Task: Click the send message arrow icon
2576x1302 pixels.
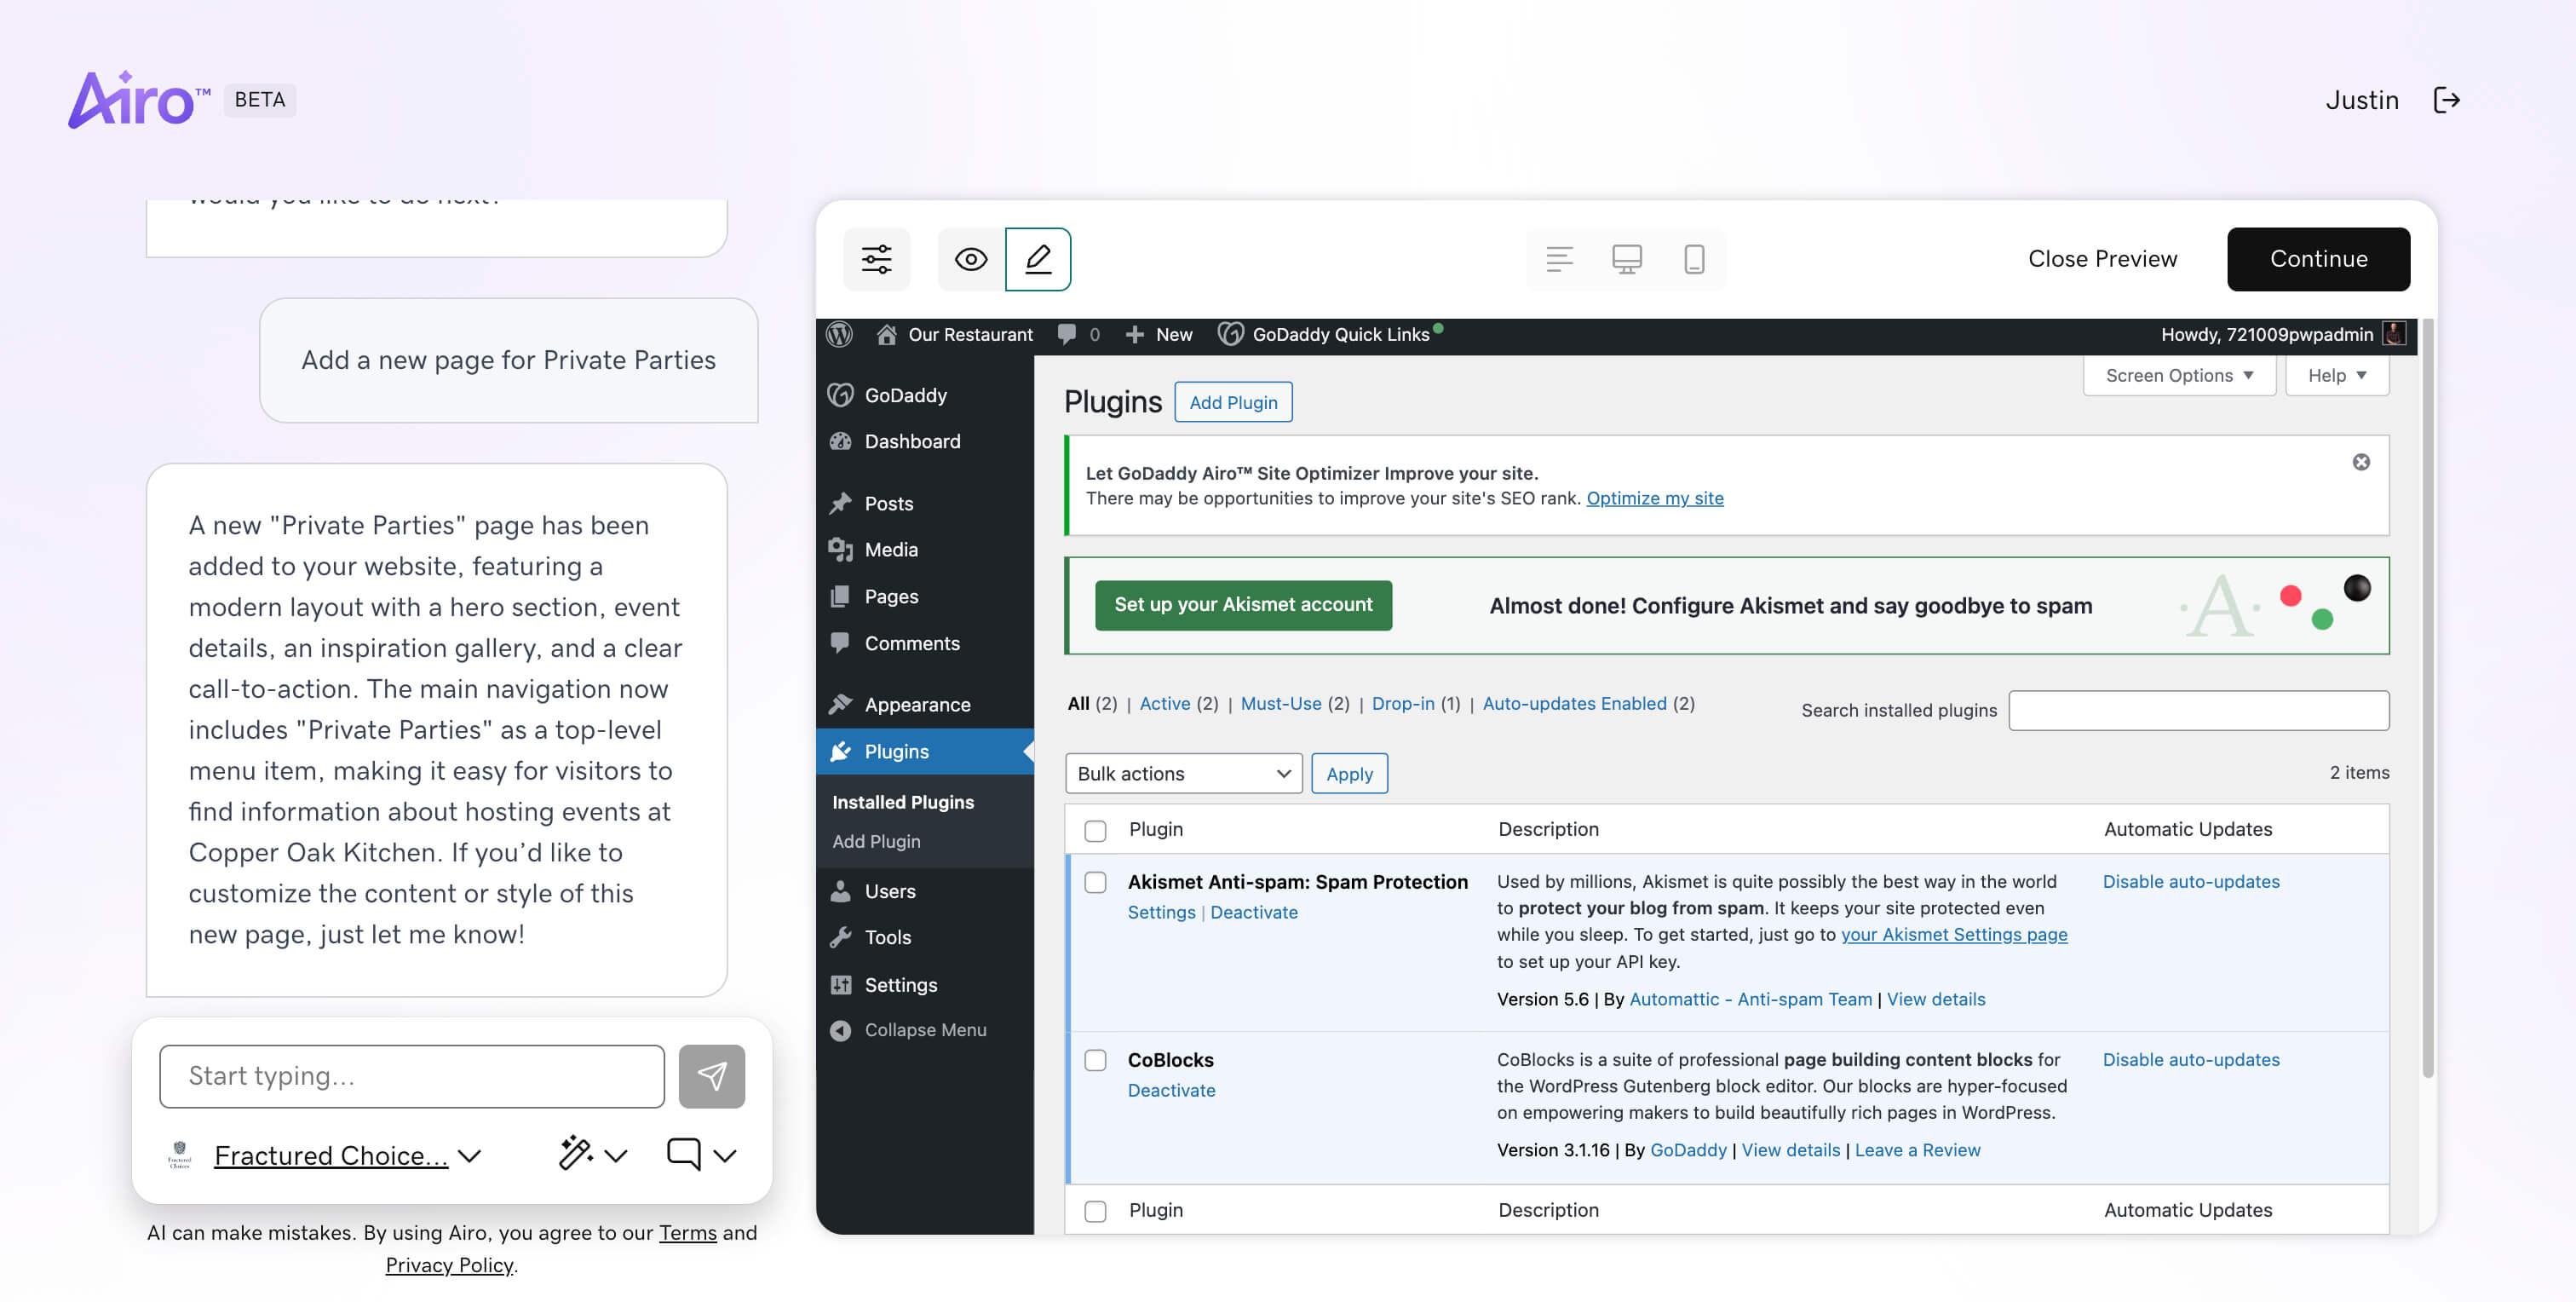Action: pos(712,1076)
